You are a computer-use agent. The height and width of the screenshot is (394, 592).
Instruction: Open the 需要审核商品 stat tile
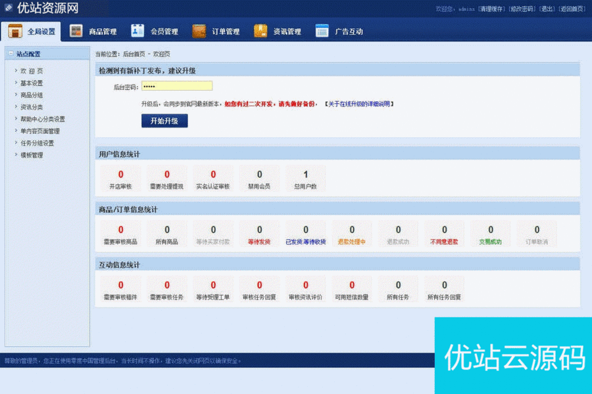pos(121,234)
